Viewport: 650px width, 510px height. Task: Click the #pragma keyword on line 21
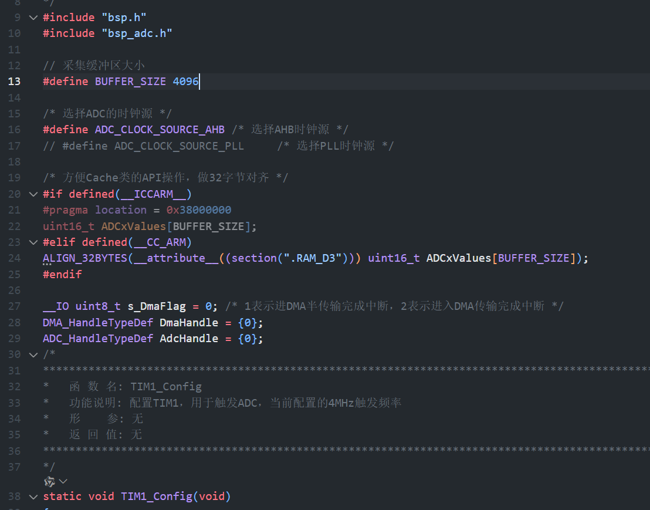coord(66,210)
